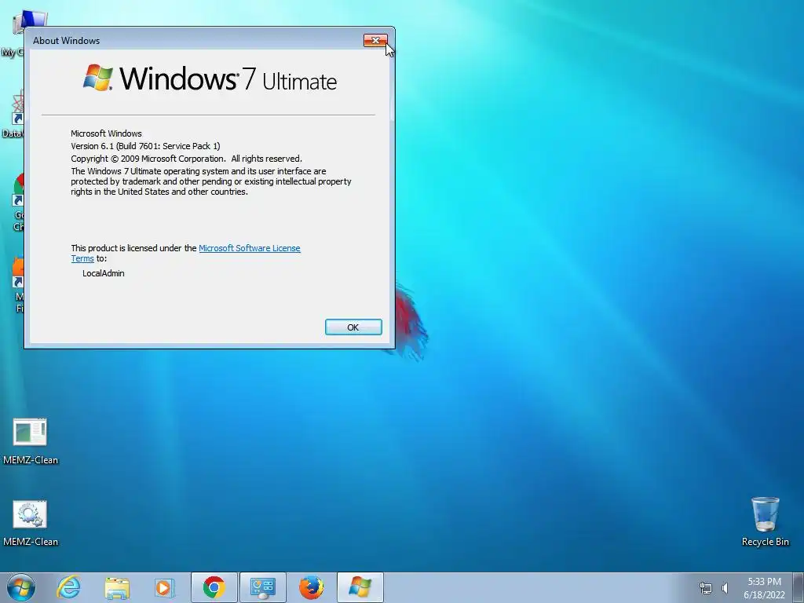Select the About Windows taskbar button
This screenshot has height=603, width=804.
click(x=360, y=587)
